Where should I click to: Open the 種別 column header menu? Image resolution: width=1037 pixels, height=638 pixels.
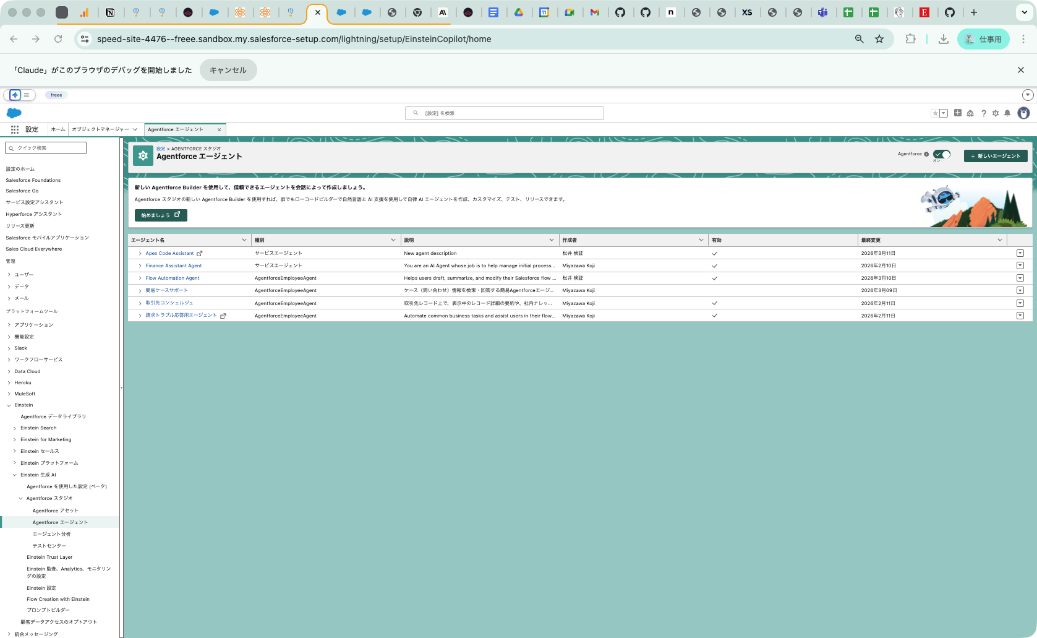pyautogui.click(x=393, y=240)
